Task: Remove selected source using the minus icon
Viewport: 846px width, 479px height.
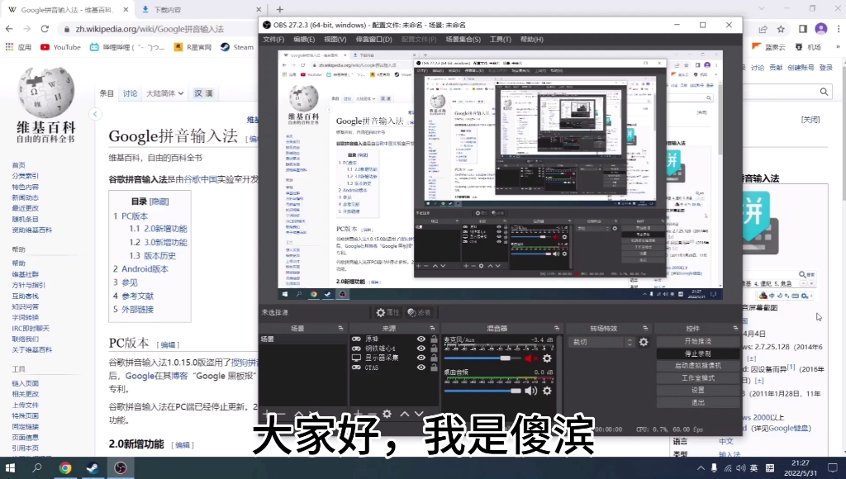Action: pos(371,413)
